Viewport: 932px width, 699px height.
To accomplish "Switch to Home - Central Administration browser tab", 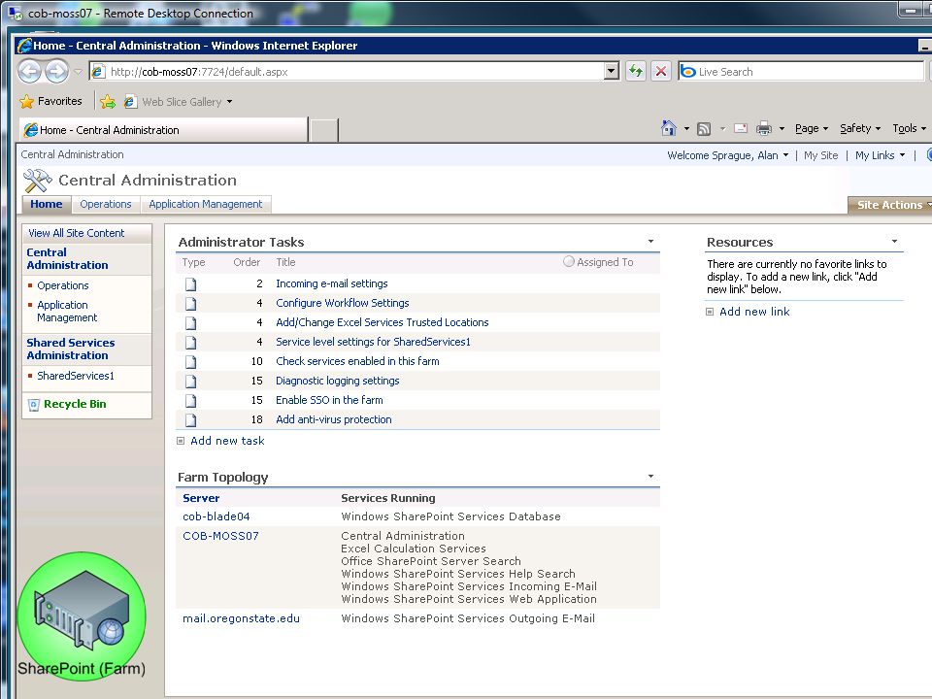I will point(163,129).
